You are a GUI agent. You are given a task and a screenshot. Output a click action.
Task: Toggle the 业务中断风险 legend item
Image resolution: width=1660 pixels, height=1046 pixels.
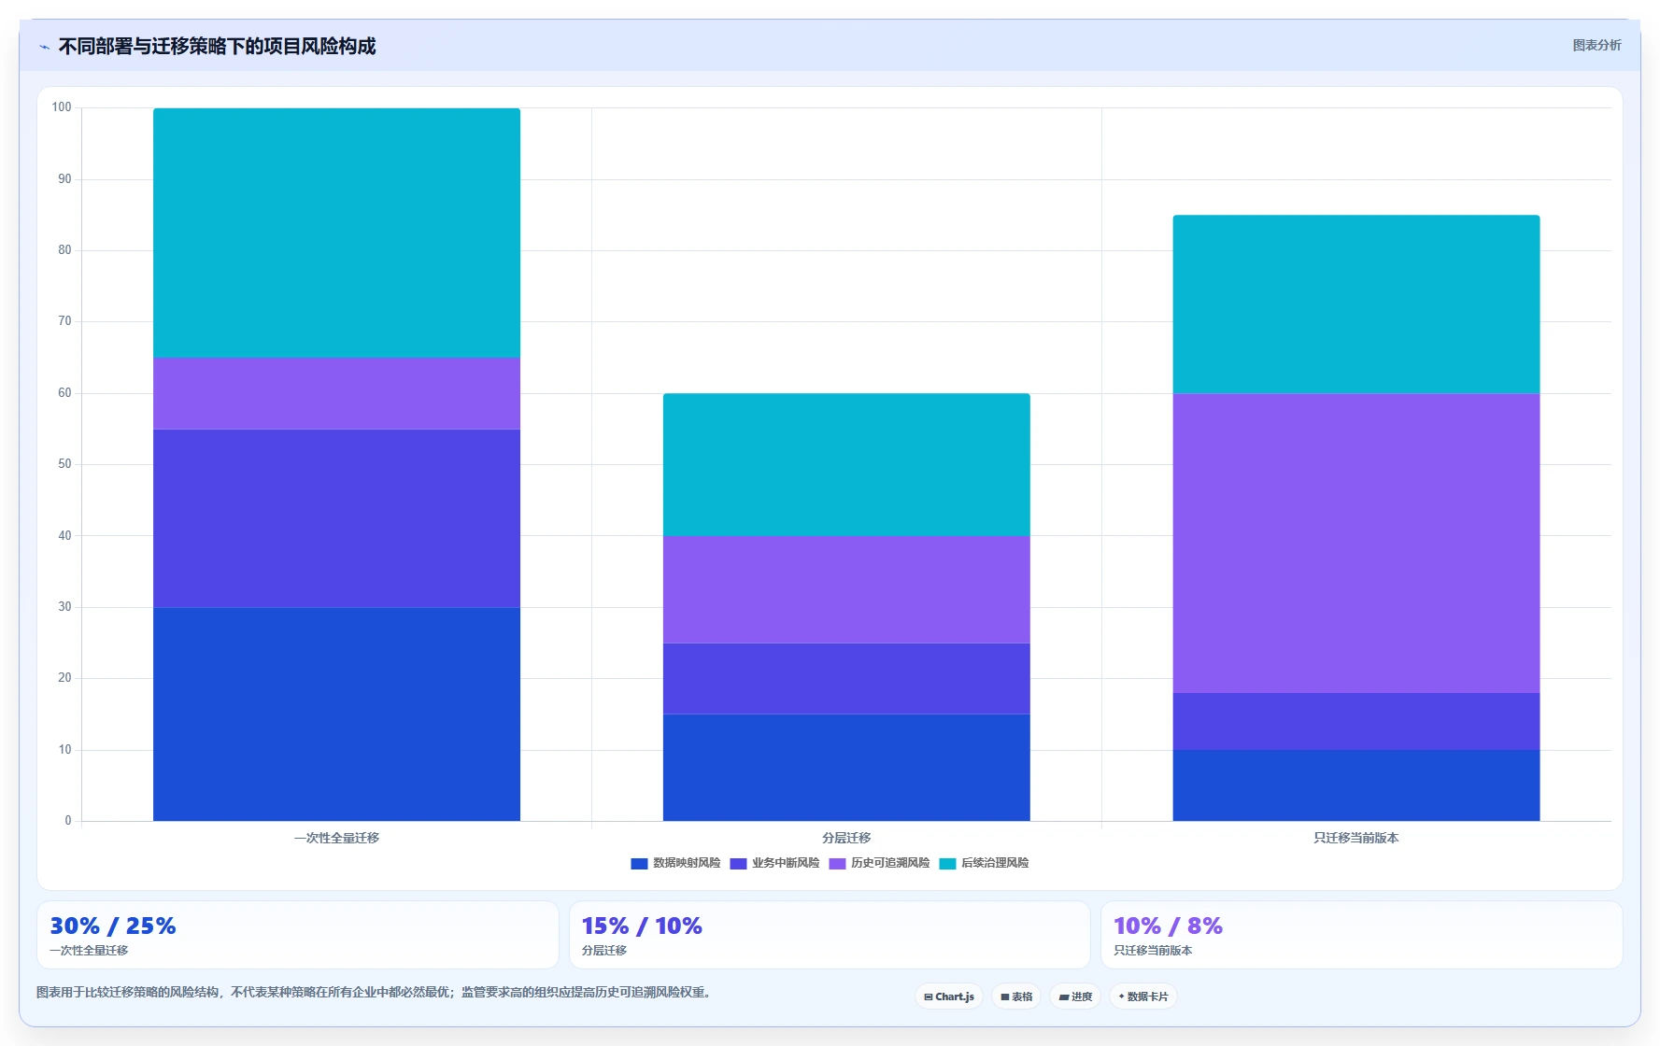point(774,863)
